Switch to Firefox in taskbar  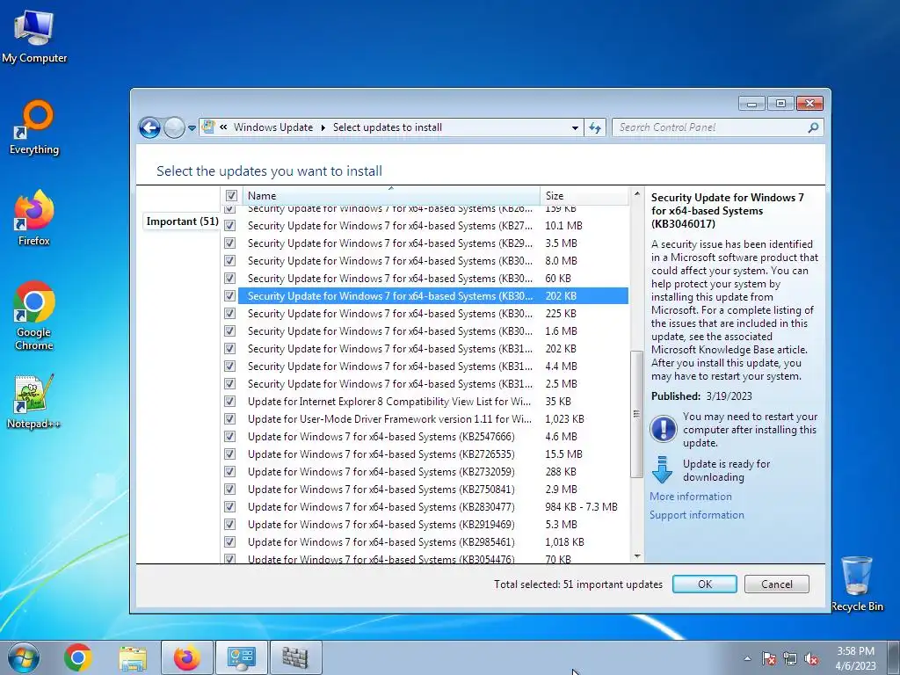pos(187,657)
